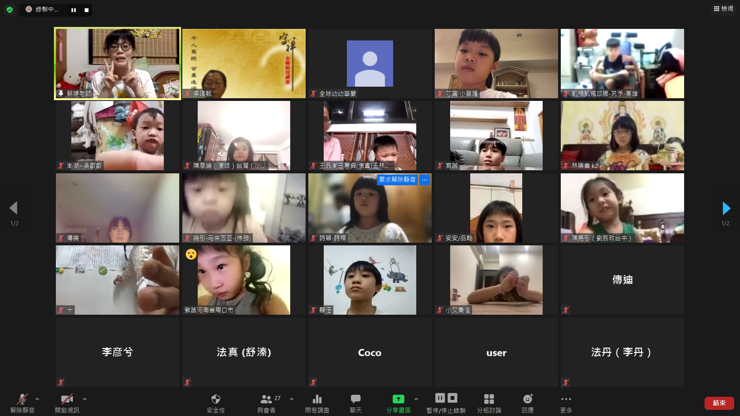This screenshot has height=416, width=740.
Task: Open the Security shield icon
Action: pos(215,399)
